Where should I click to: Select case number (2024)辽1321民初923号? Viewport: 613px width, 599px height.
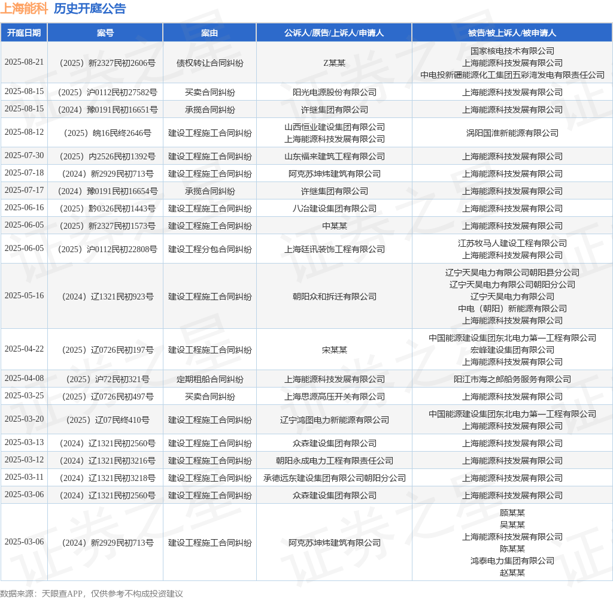105,297
